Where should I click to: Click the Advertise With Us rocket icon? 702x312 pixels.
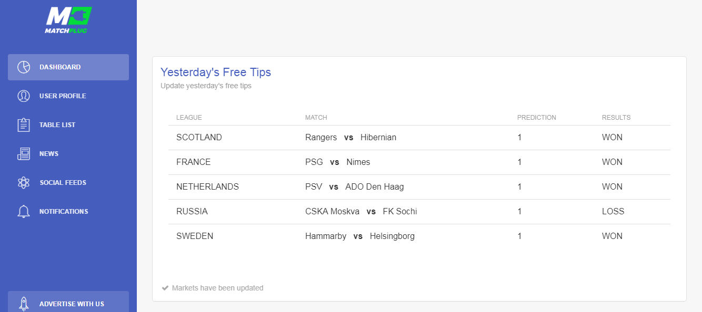(x=24, y=304)
